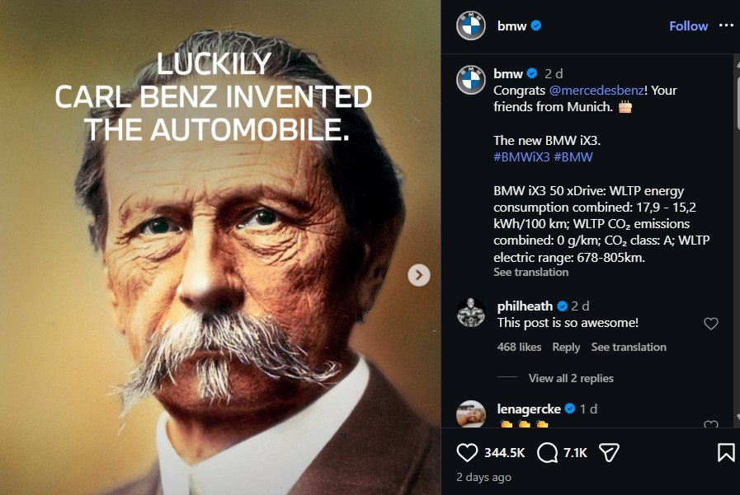Open the #BMWiX3 hashtag
This screenshot has height=495, width=740.
(521, 157)
